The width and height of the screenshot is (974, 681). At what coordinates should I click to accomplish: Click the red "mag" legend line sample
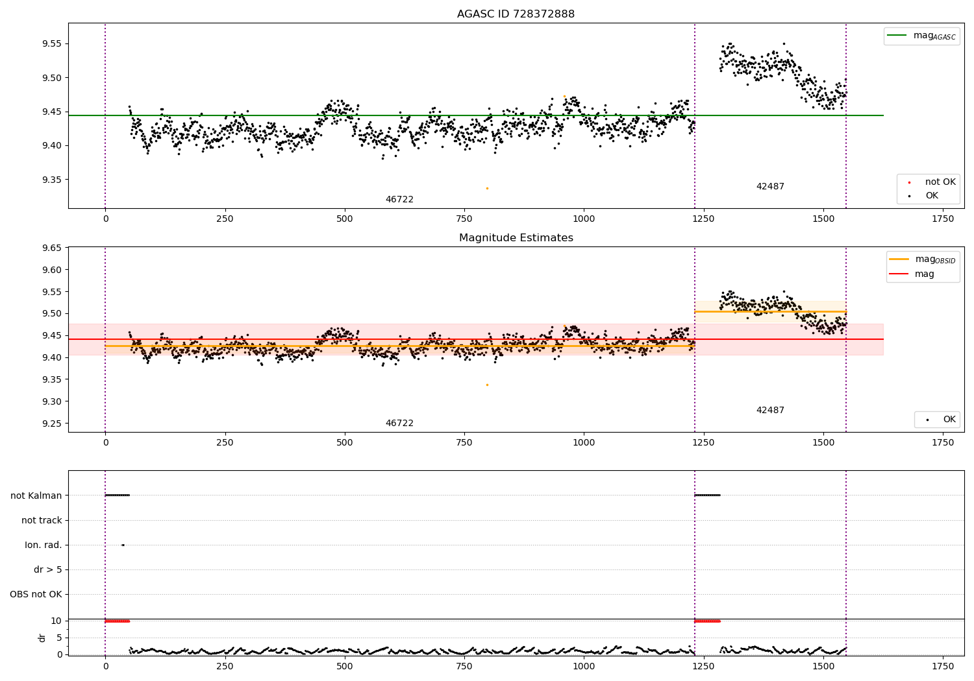tap(899, 274)
